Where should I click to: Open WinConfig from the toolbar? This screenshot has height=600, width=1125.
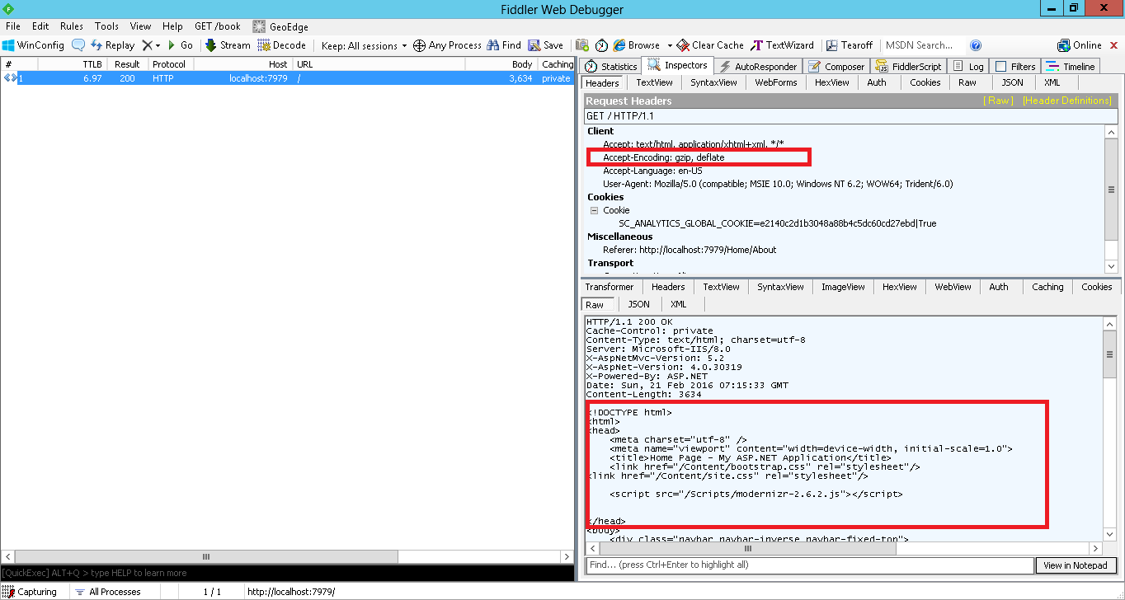coord(33,45)
